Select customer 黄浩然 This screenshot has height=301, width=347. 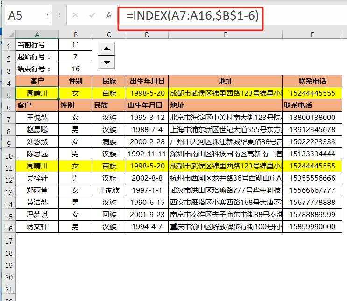pos(37,203)
